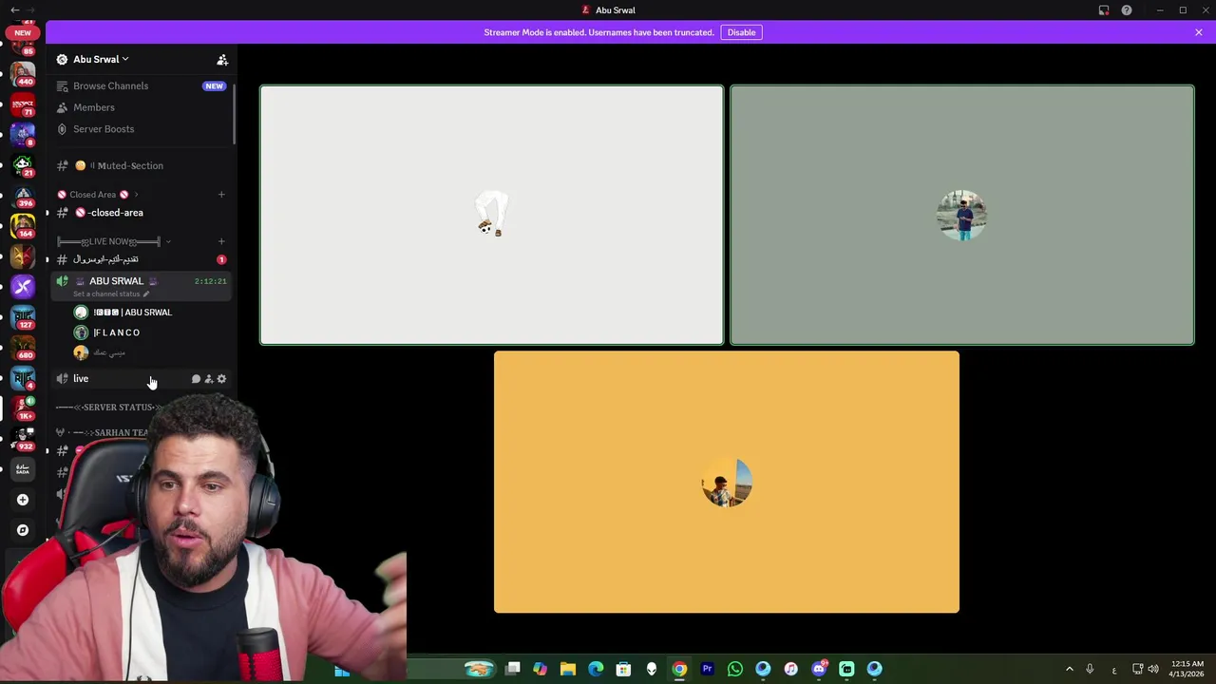
Task: Open server with 932 notification badge
Action: [x=23, y=438]
